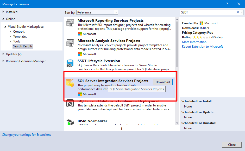Select SQL Server Integration Services Projects title
Screen dimensions: 245x151
113,81
